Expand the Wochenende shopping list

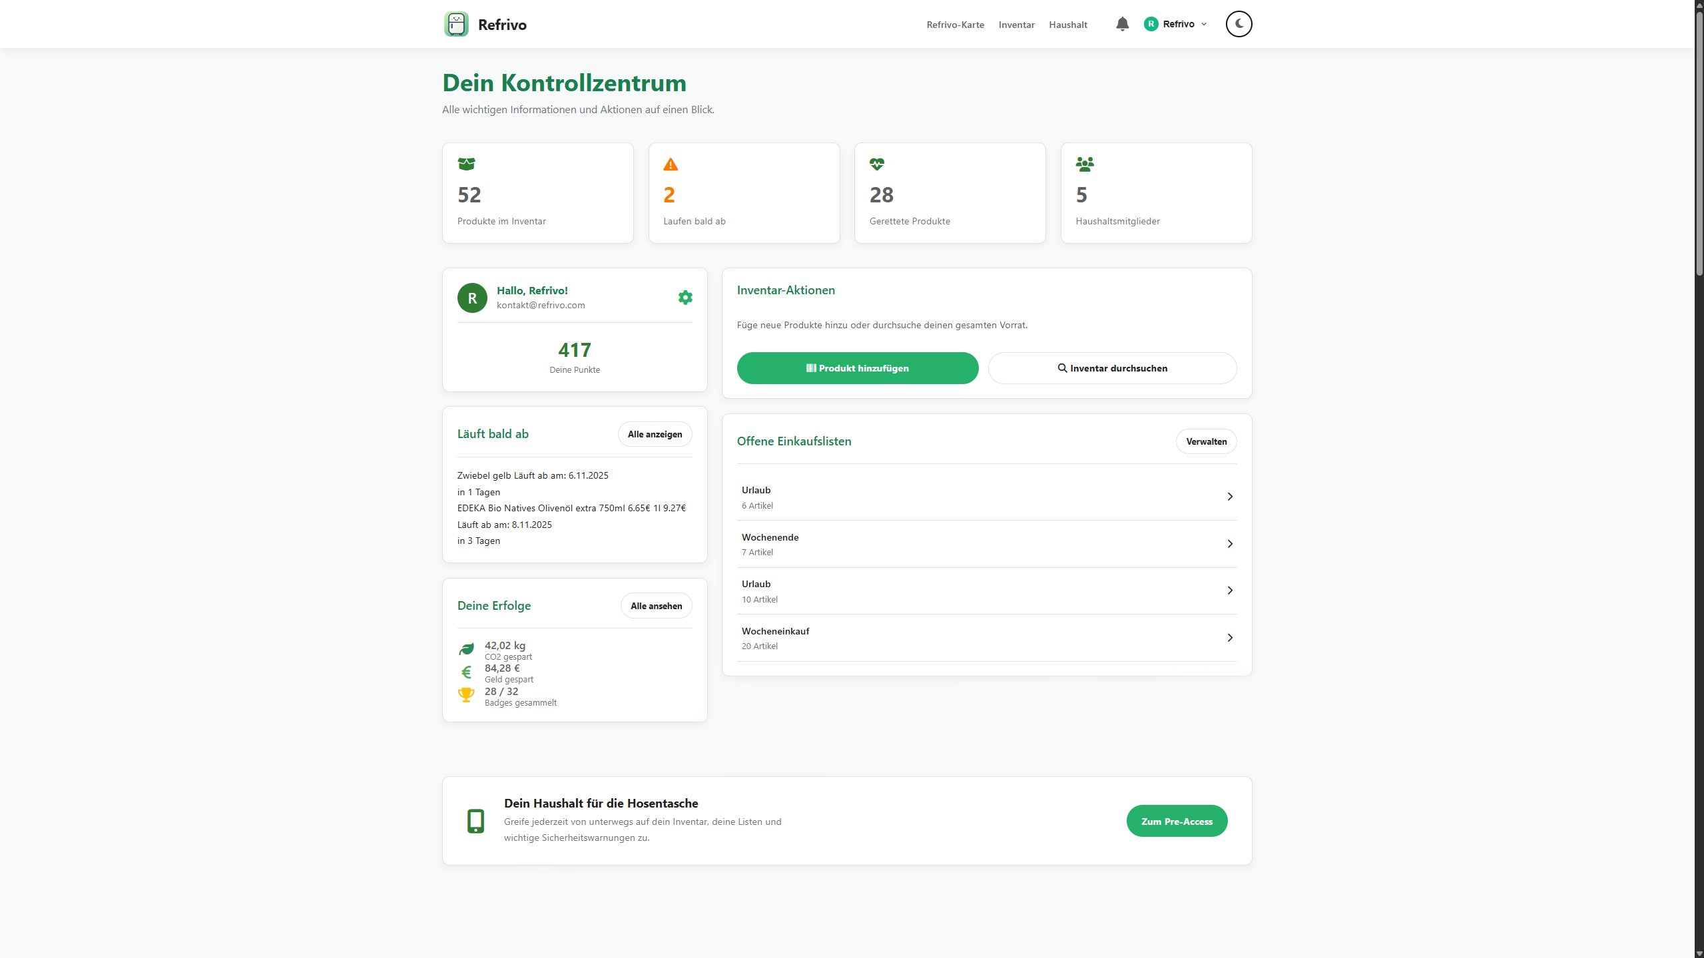[x=1229, y=543]
